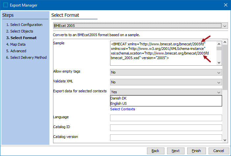Close the Export Manager dialog
The height and width of the screenshot is (156, 231).
[x=225, y=5]
